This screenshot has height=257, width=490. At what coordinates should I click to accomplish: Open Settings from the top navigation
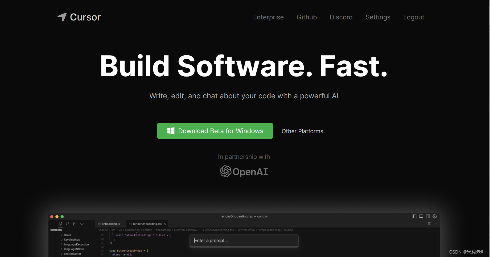pyautogui.click(x=378, y=17)
